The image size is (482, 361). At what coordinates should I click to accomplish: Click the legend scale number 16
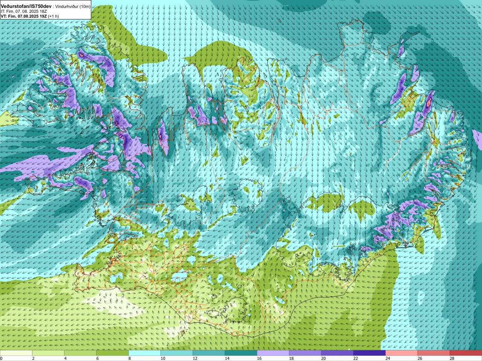coord(259,358)
